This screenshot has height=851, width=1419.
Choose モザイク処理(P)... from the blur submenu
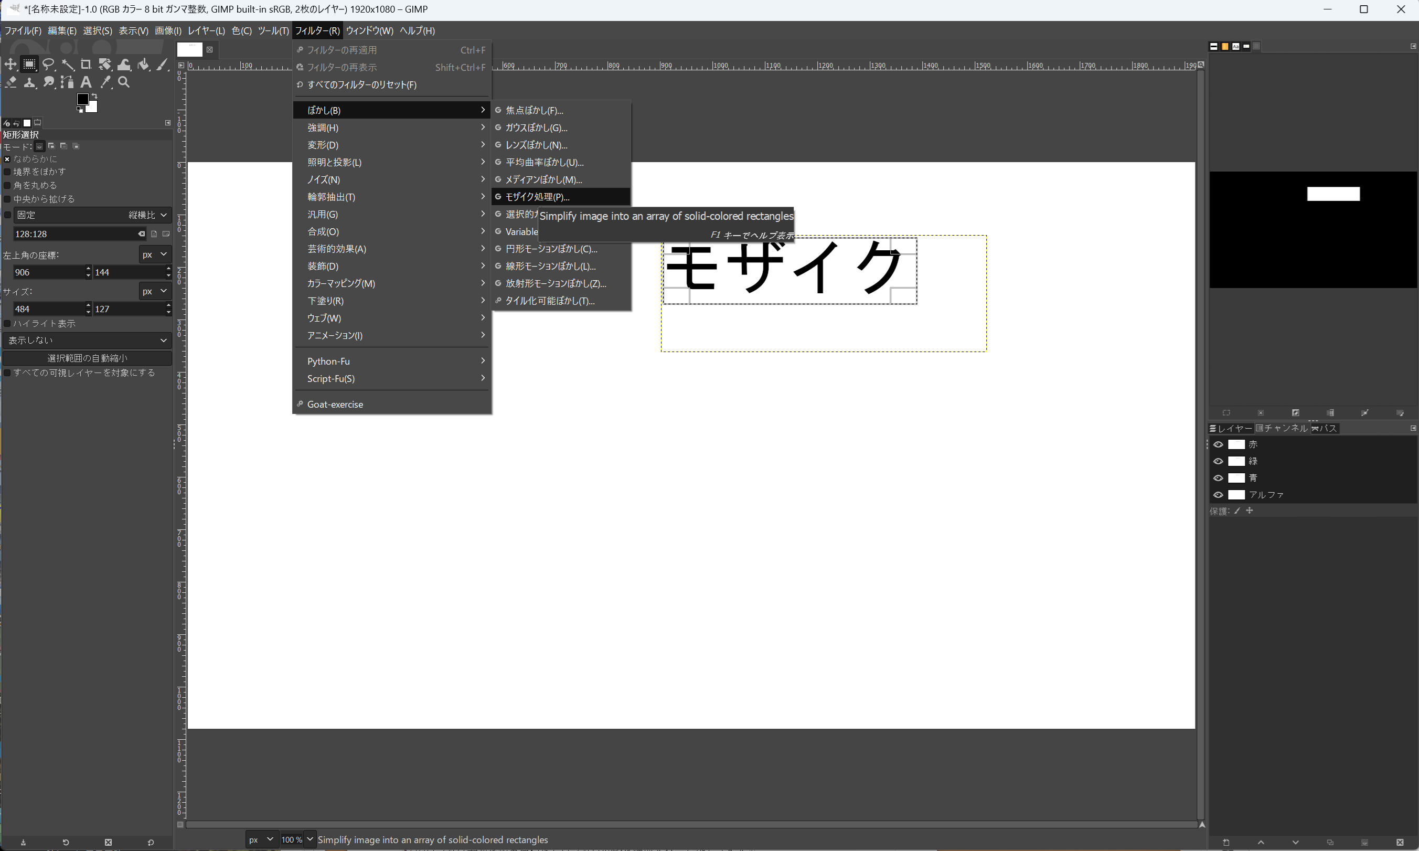pos(561,197)
